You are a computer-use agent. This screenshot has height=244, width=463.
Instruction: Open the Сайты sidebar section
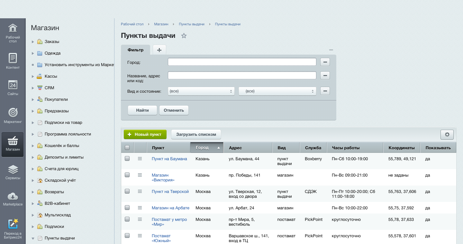13,87
